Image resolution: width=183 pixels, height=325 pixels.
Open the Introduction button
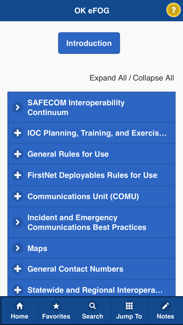pyautogui.click(x=89, y=43)
